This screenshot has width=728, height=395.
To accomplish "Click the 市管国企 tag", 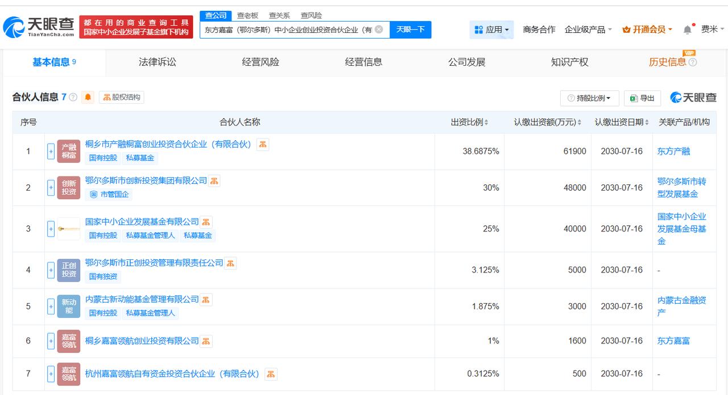I will tap(109, 195).
